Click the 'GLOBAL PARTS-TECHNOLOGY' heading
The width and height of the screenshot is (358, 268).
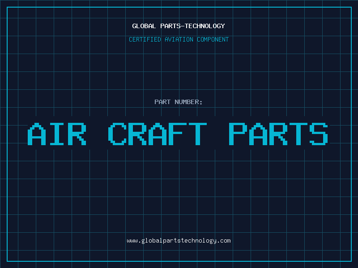[179, 26]
